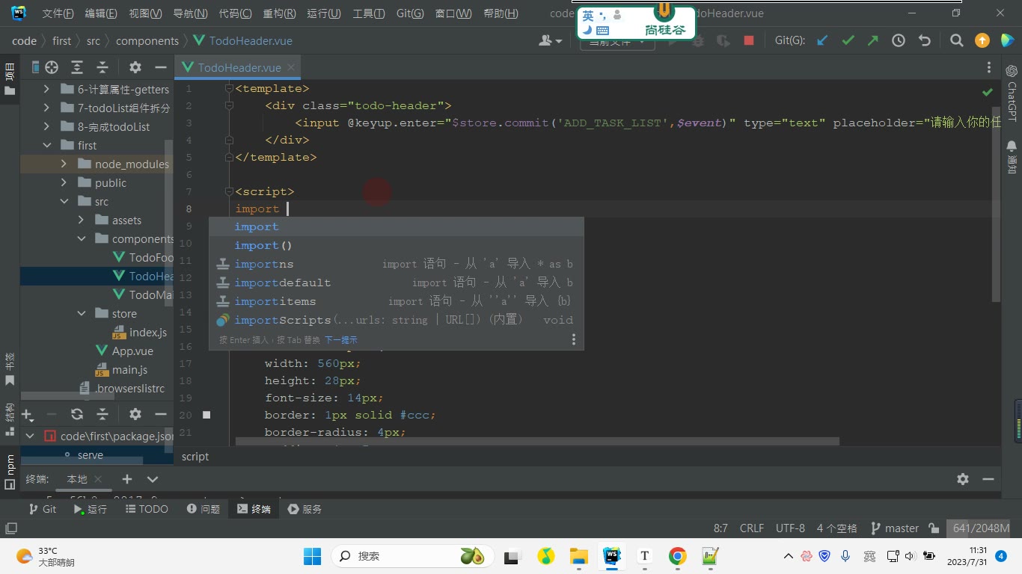Open the search everywhere magnifier icon
The image size is (1022, 574).
coord(956,41)
